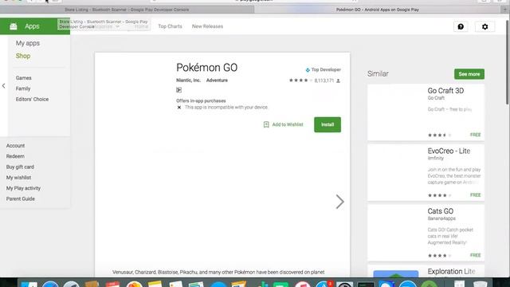Click Offers in-app purchases text
This screenshot has width=510, height=287.
pos(201,101)
